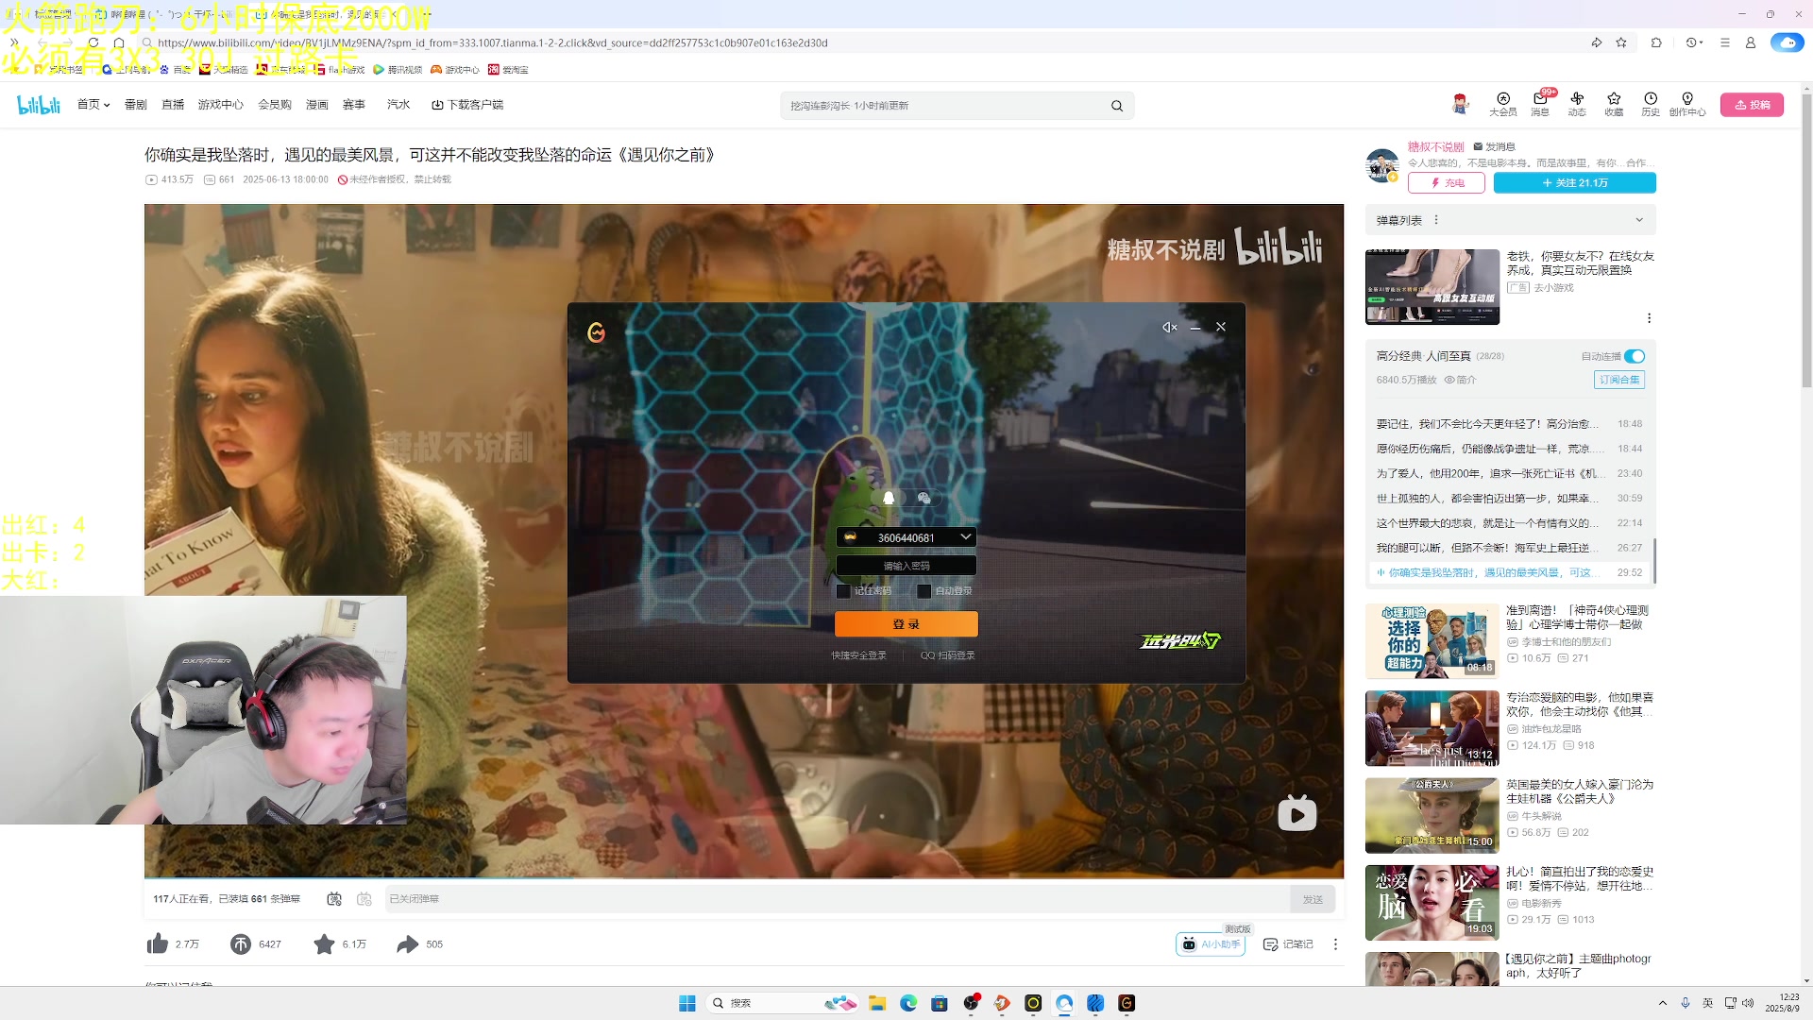Image resolution: width=1813 pixels, height=1020 pixels.
Task: Open the video more options three-dot menu
Action: coord(1335,944)
